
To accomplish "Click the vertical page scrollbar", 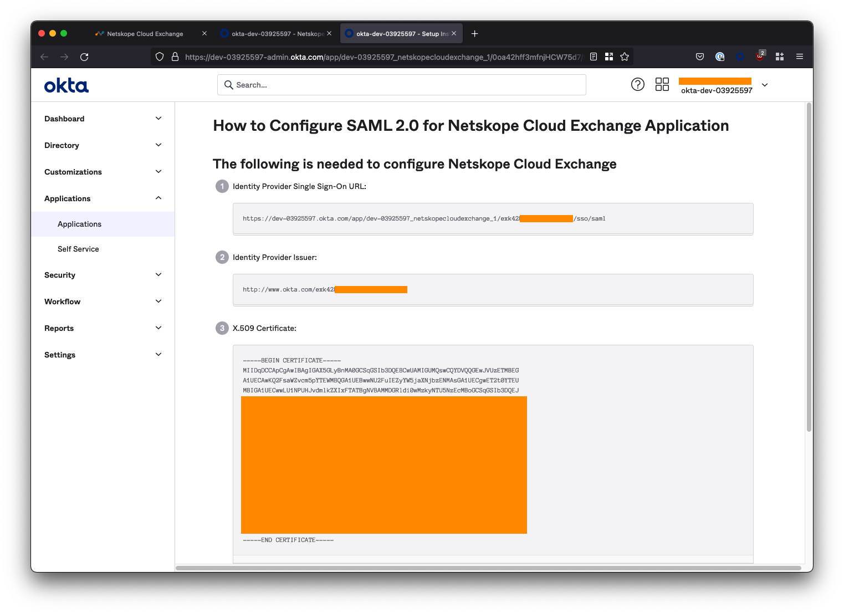I will pos(809,266).
